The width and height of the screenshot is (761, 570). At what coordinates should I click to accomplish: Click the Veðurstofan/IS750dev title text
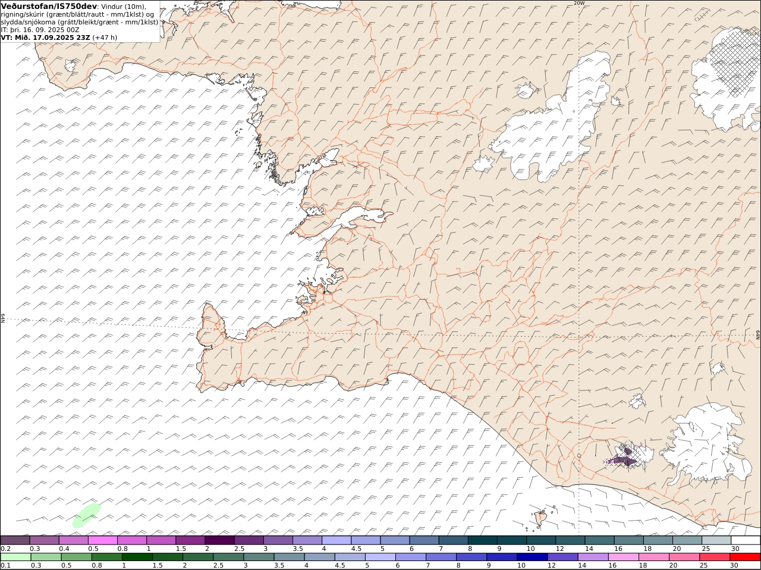[x=49, y=6]
